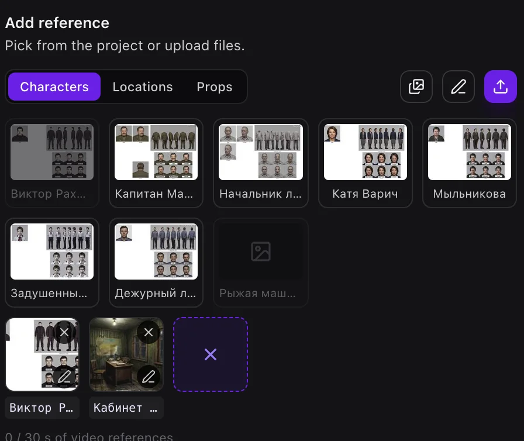The height and width of the screenshot is (441, 524).
Task: Select the Мыльникова character card
Action: coord(470,163)
